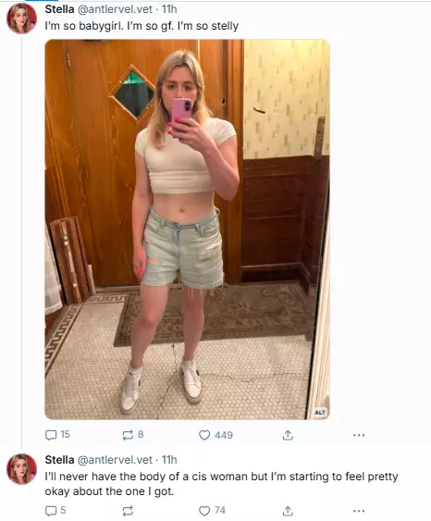431x521 pixels.
Task: Like the first post with 449 likes
Action: pyautogui.click(x=215, y=435)
